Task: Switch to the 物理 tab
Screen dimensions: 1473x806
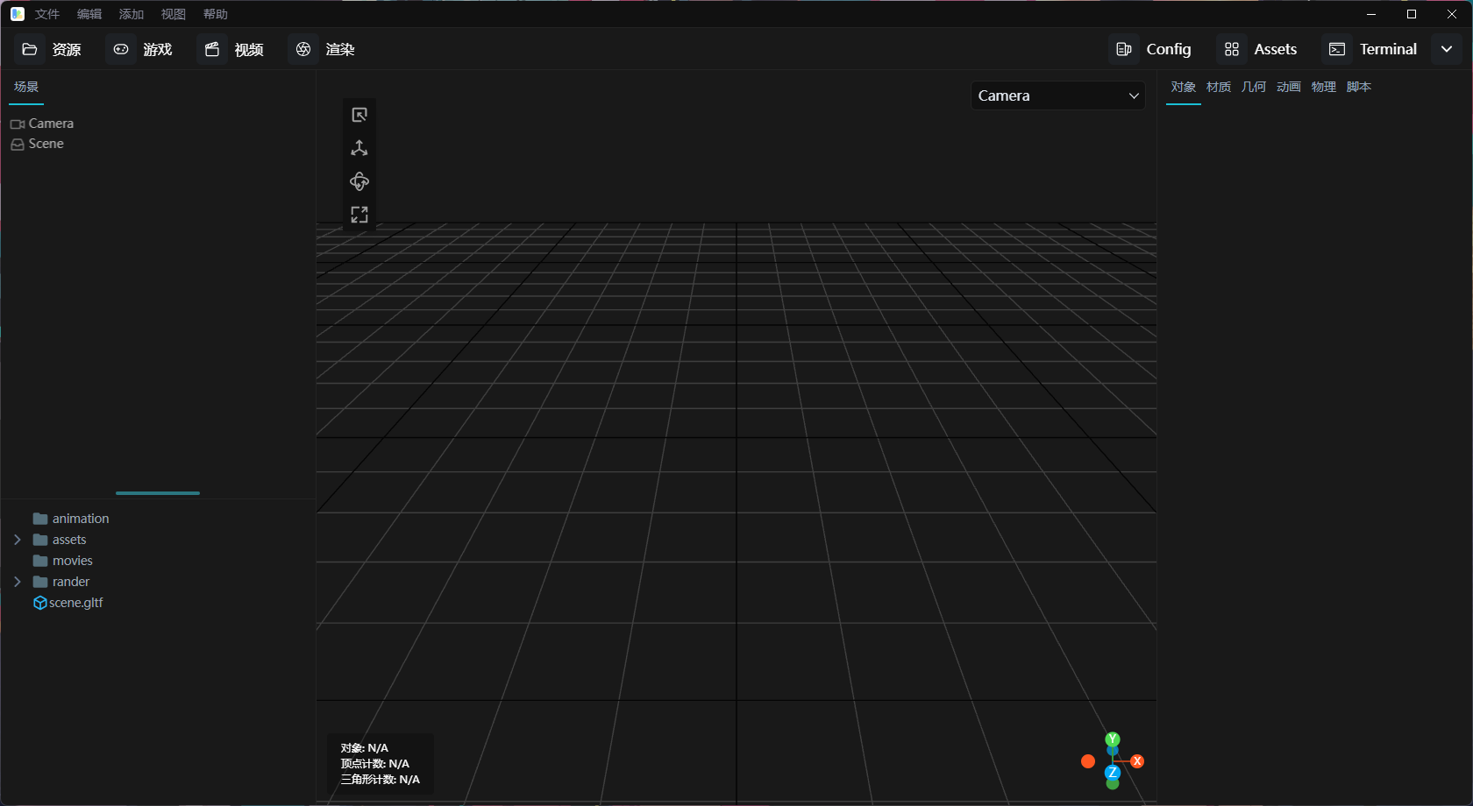Action: coord(1324,87)
